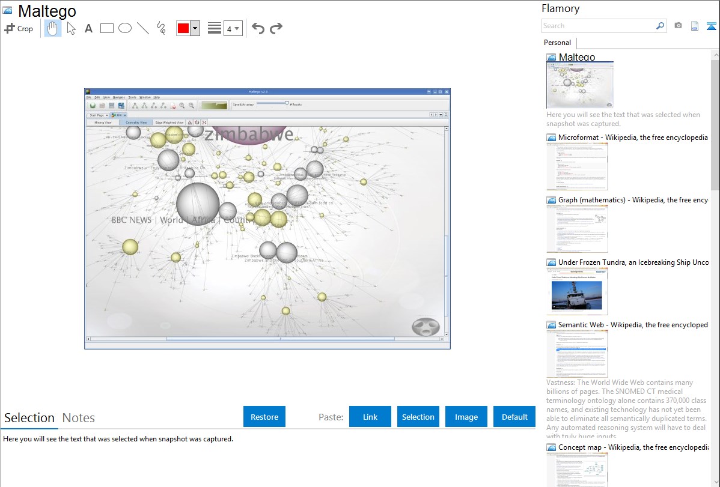Viewport: 720px width, 487px height.
Task: Click the line thickness icon
Action: click(x=215, y=28)
